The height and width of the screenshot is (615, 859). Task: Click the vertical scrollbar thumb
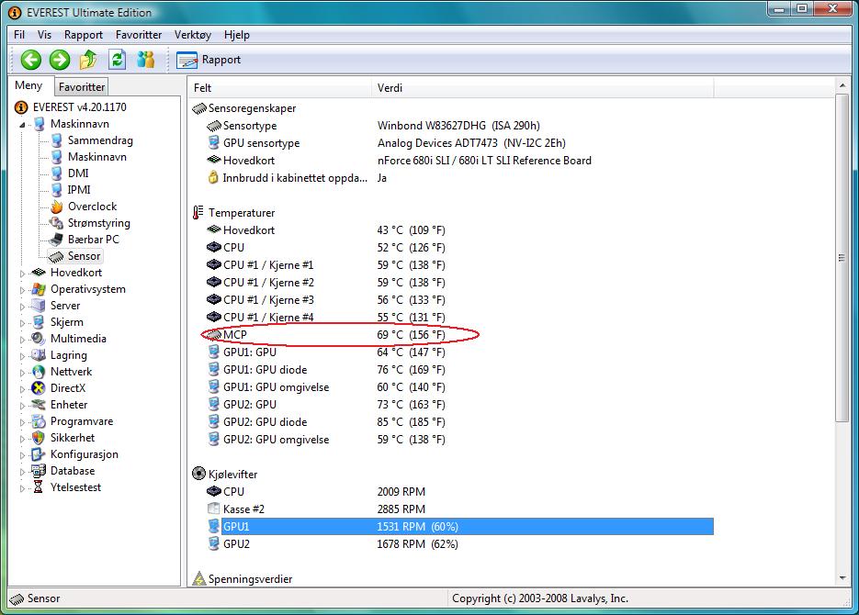[x=842, y=257]
